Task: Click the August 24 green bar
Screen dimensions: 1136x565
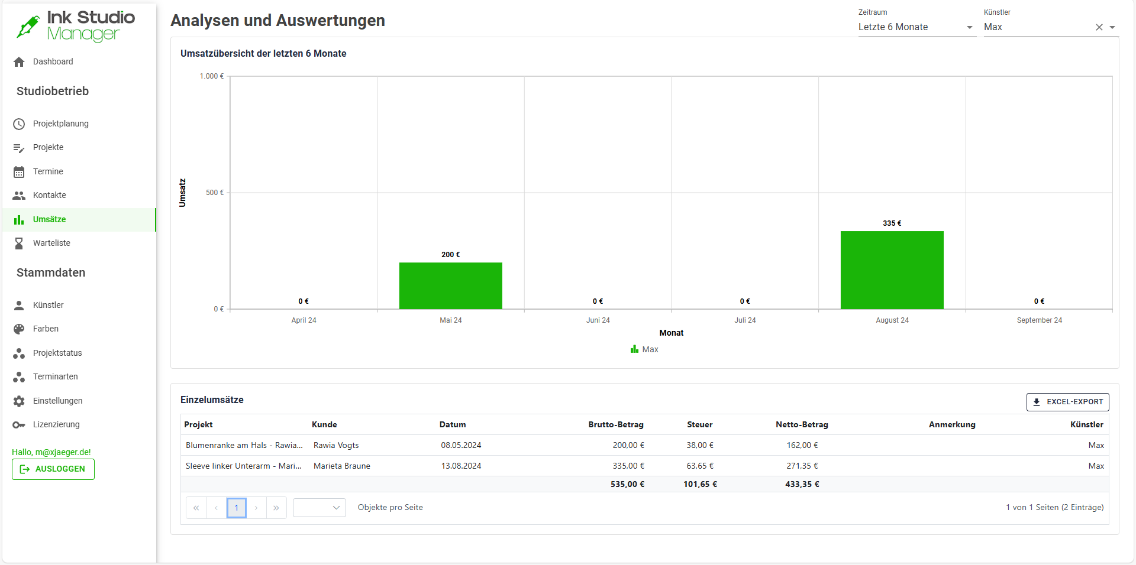Action: coord(892,270)
